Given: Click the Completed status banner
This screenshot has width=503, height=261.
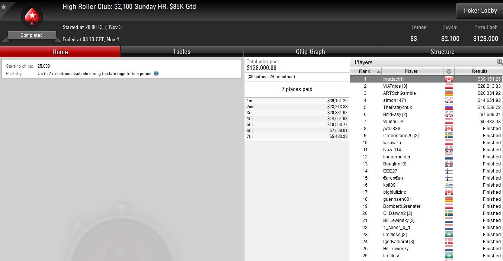Looking at the screenshot, I should click(x=32, y=35).
